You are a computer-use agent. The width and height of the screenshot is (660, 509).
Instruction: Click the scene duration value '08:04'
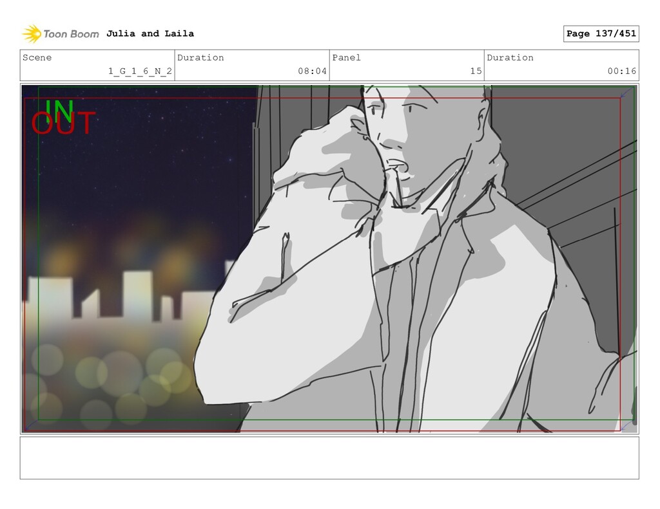pos(312,71)
